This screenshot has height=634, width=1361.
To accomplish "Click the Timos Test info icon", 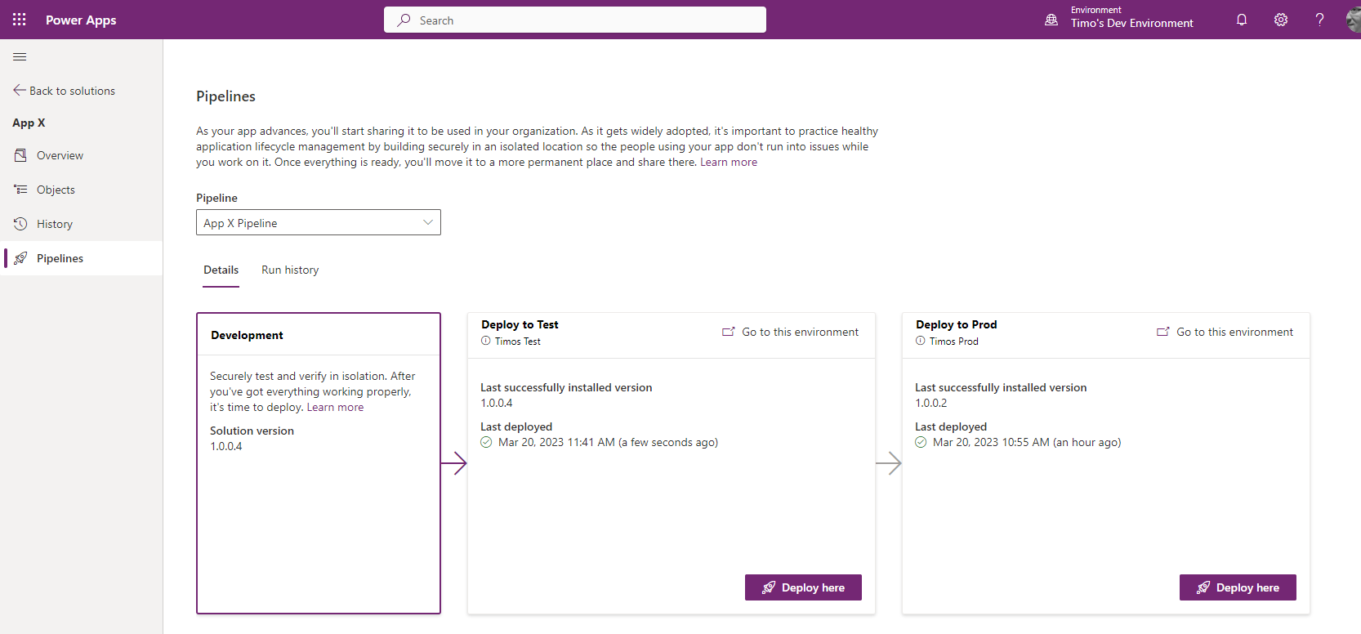I will [486, 341].
